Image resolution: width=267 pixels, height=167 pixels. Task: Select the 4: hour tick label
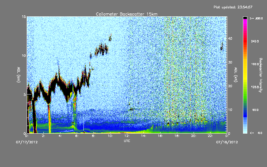coord(60,136)
